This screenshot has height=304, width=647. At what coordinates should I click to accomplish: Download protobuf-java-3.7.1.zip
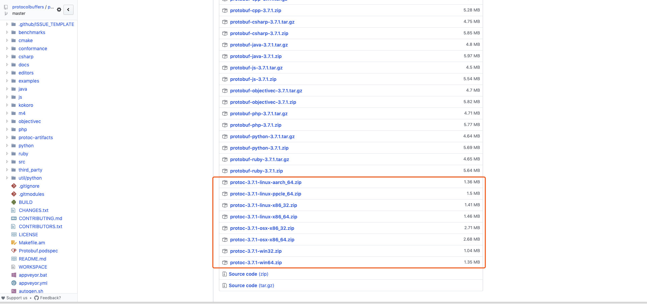(x=256, y=56)
